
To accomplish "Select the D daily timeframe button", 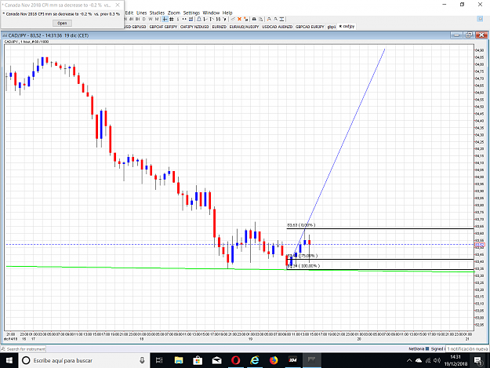I will [143, 19].
